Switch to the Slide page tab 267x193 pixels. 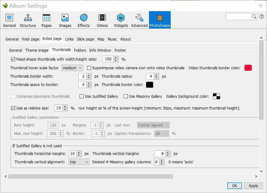85,39
